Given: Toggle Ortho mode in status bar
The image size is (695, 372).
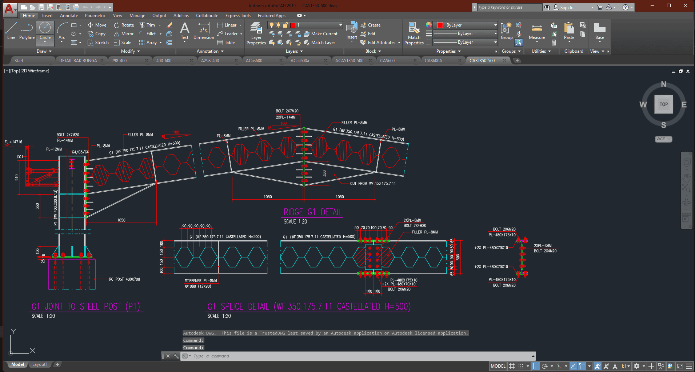Looking at the screenshot, I should click(x=536, y=366).
